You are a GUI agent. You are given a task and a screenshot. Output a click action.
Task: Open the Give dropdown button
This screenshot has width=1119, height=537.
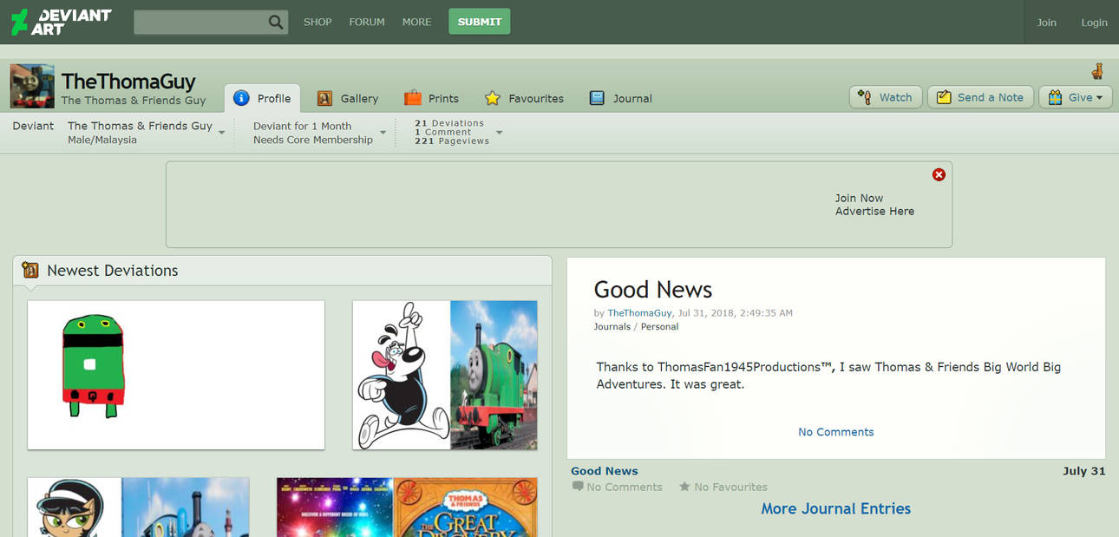pos(1076,97)
